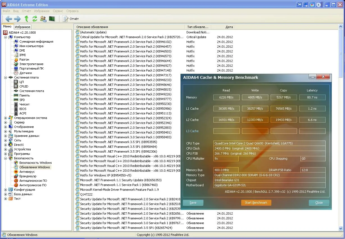345x239 pixels.
Task: Expand the Тест tree node
Action: [5, 199]
